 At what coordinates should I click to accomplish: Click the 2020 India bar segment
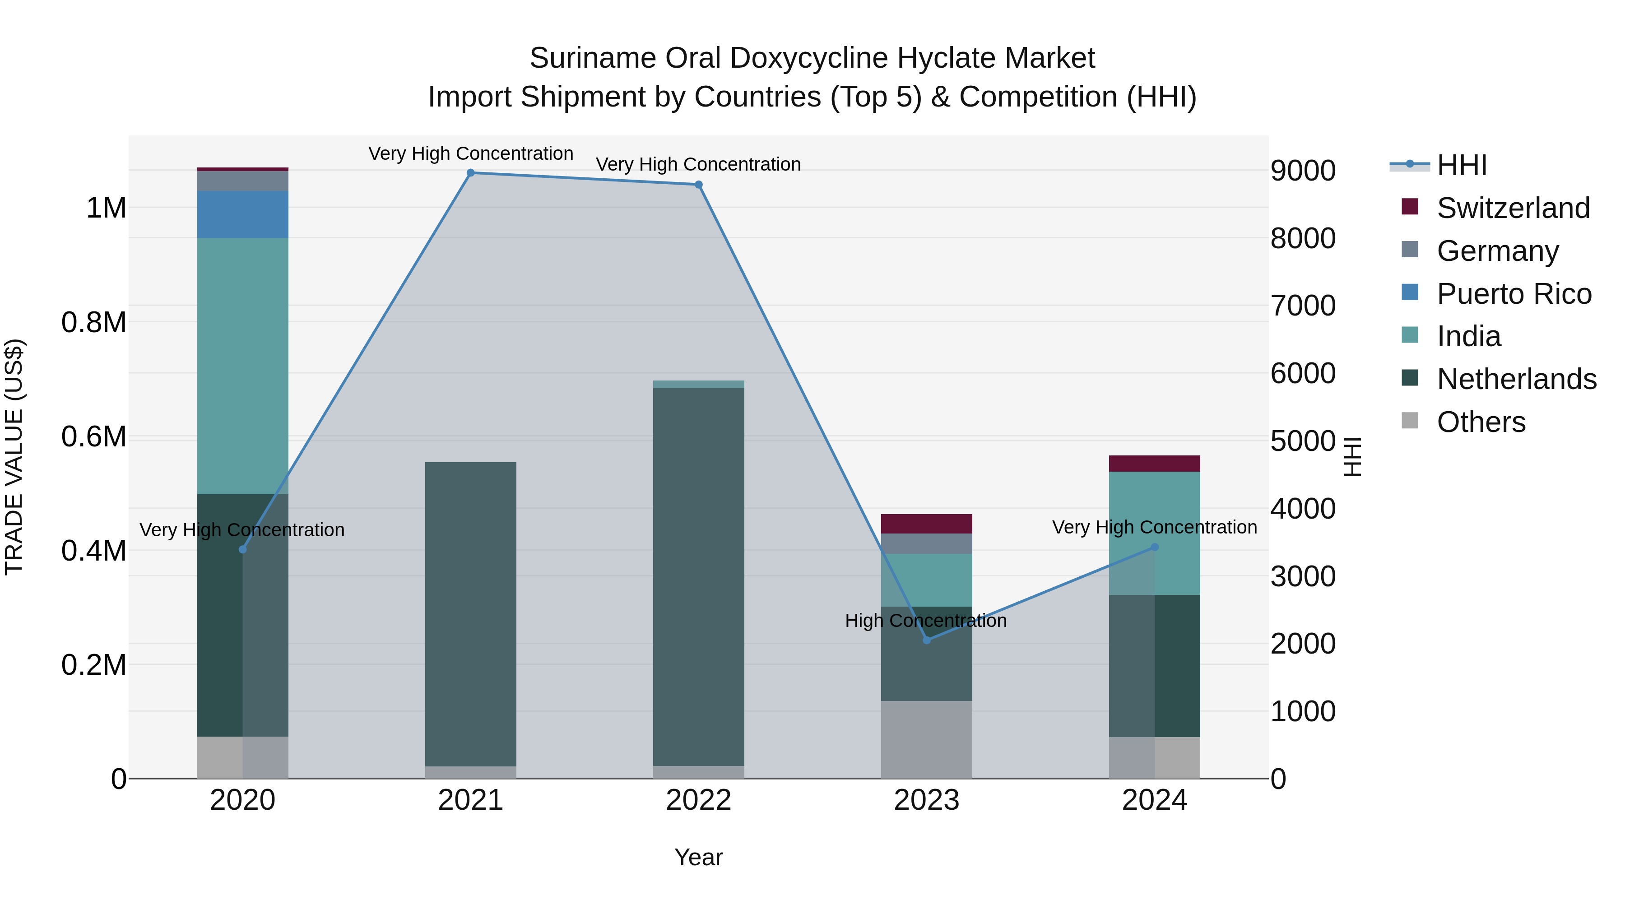click(x=243, y=367)
